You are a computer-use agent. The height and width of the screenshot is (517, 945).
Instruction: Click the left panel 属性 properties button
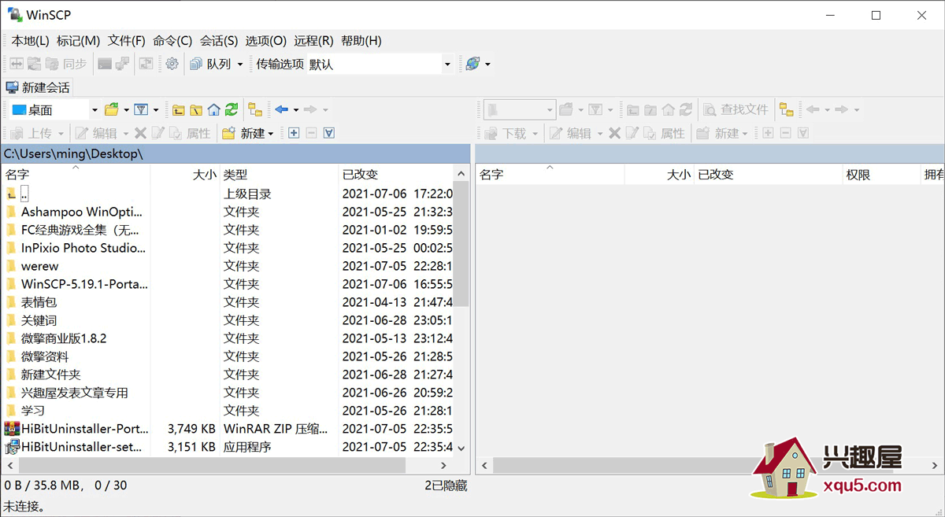pyautogui.click(x=190, y=134)
